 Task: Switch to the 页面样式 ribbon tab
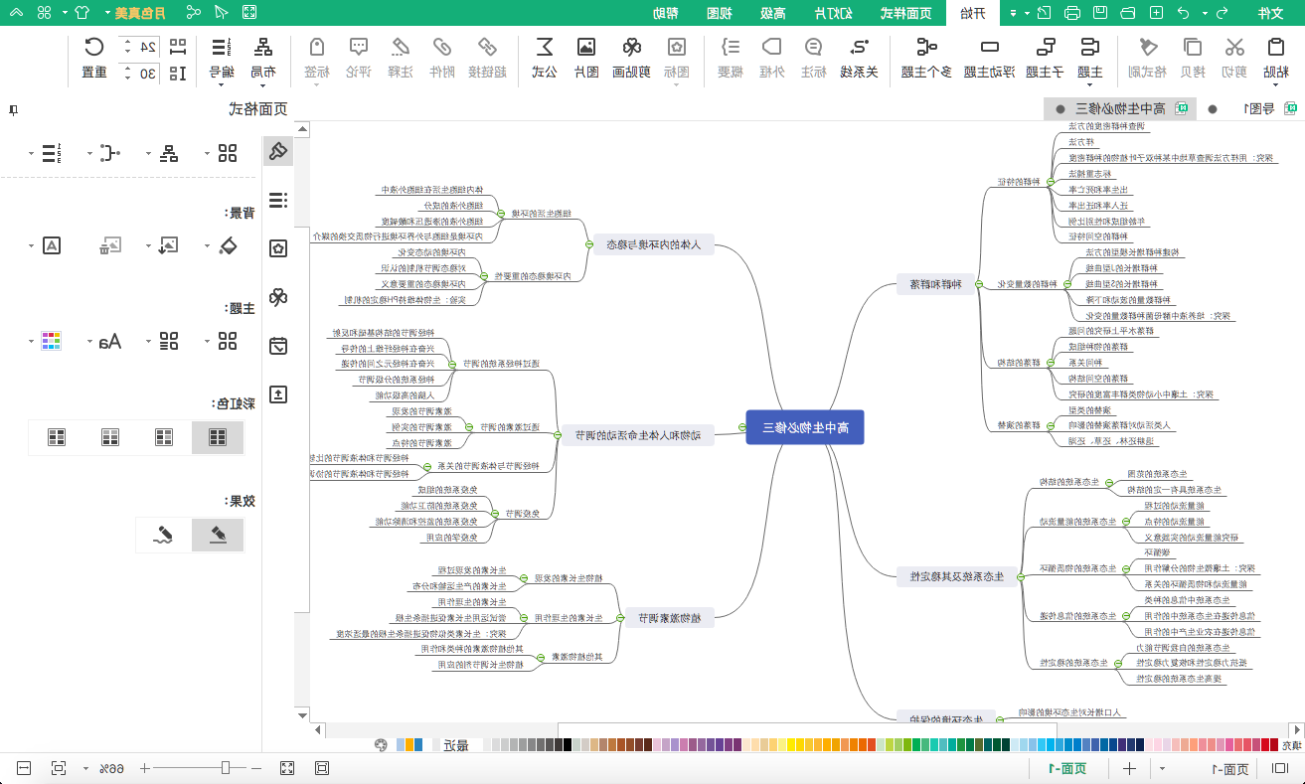(x=905, y=13)
